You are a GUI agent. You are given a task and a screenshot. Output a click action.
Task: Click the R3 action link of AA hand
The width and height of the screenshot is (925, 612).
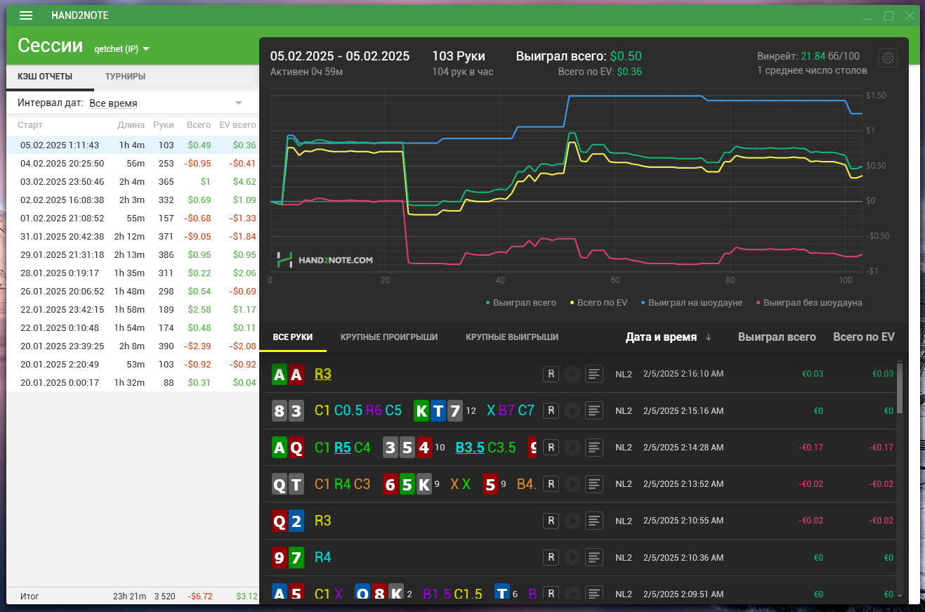322,374
